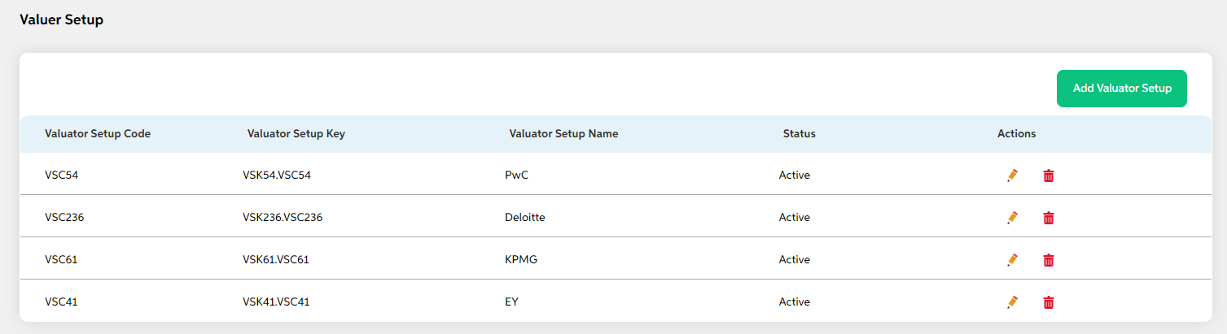Select key cell VSK54.VSC54
Viewport: 1227px width, 334px height.
click(x=277, y=175)
